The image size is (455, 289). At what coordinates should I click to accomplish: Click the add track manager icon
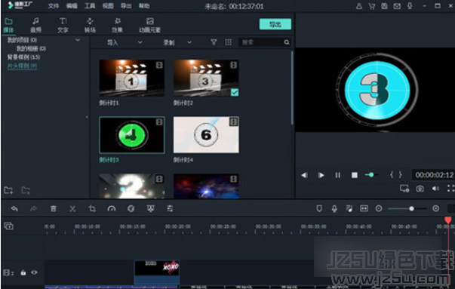(9, 226)
